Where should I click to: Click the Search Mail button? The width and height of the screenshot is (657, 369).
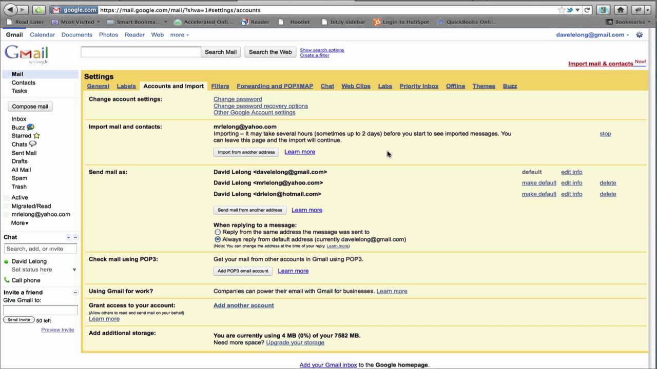tap(221, 52)
